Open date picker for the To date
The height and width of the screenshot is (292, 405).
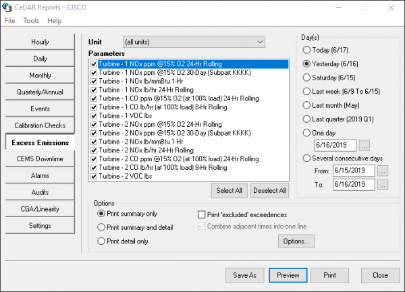point(383,185)
